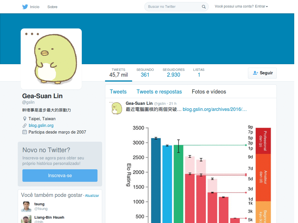Open the Sobre page link

pos(52,7)
